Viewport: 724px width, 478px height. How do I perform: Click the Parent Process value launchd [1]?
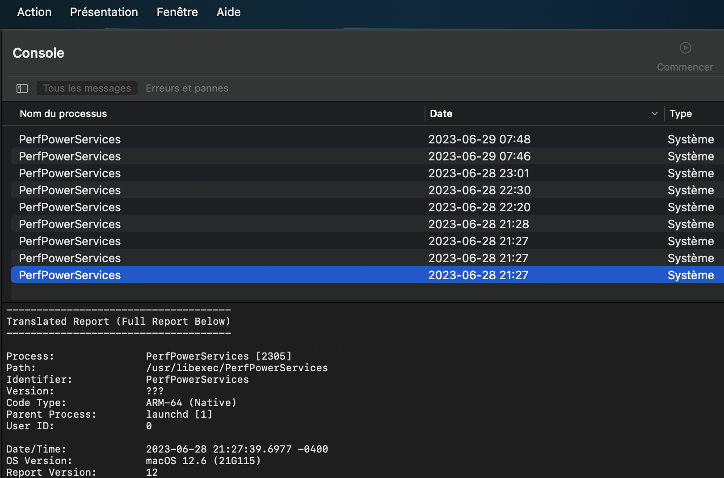pos(179,415)
